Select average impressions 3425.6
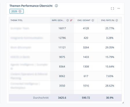 point(62,98)
